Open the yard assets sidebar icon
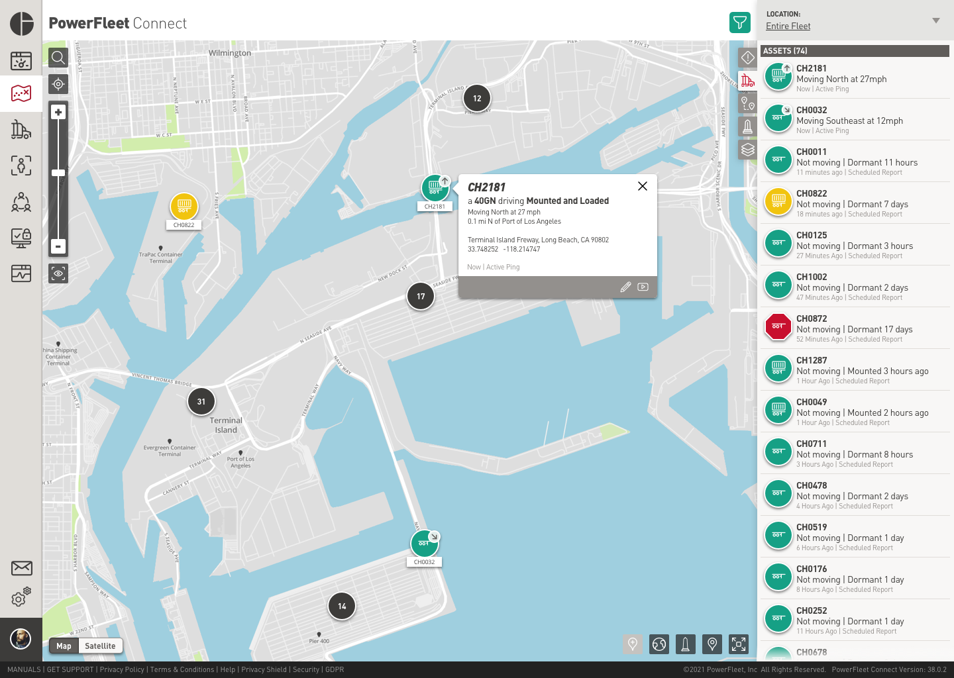This screenshot has width=954, height=678. pos(21,129)
